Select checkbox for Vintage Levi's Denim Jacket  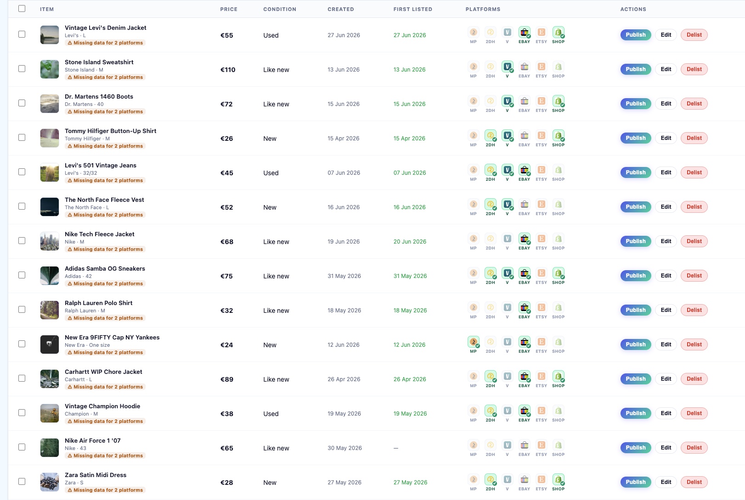tap(22, 34)
